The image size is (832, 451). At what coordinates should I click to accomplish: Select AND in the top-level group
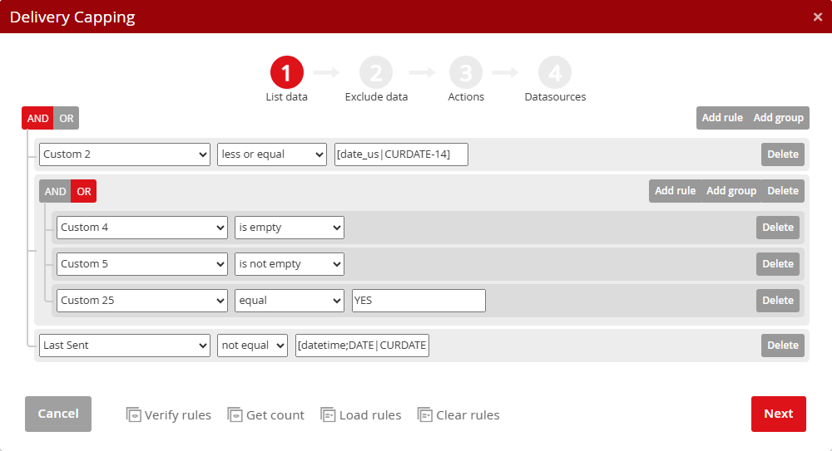[37, 118]
